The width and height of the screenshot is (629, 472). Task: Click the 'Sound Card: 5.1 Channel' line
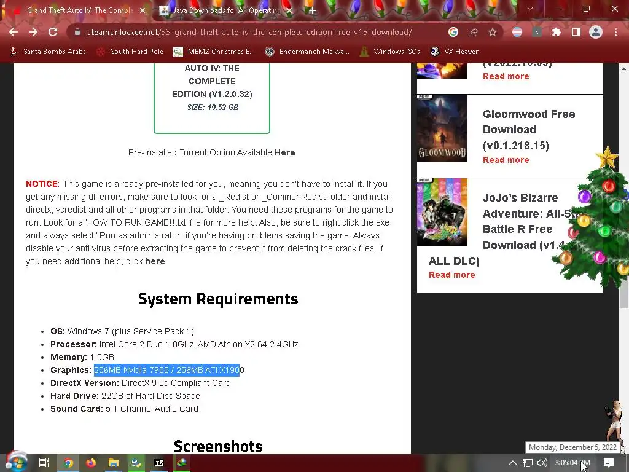tap(124, 409)
